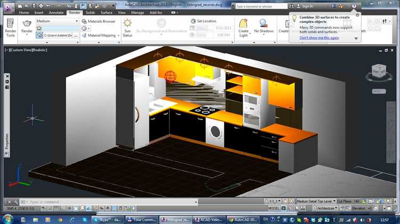
Task: Open the Architecture workspace dropdown
Action: (x=325, y=208)
